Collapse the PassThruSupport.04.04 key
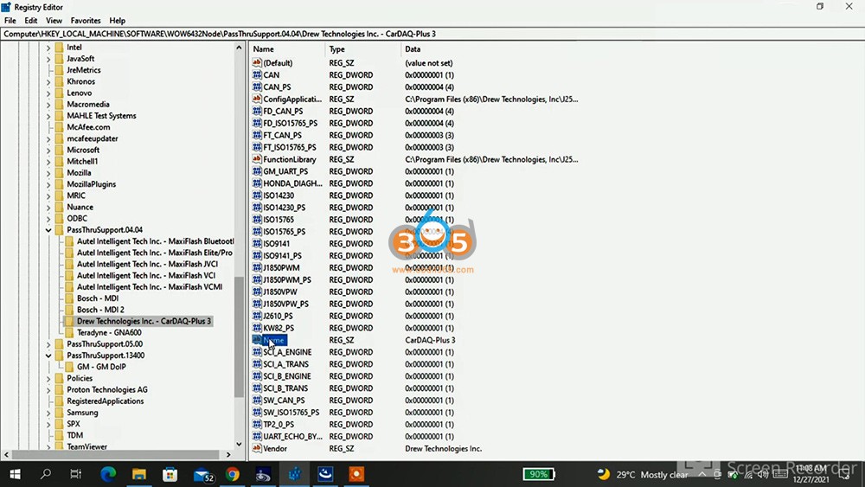This screenshot has height=487, width=865. click(x=48, y=230)
